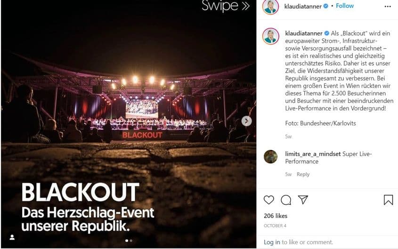Save post with bookmark icon
Image resolution: width=398 pixels, height=249 pixels.
click(x=388, y=200)
